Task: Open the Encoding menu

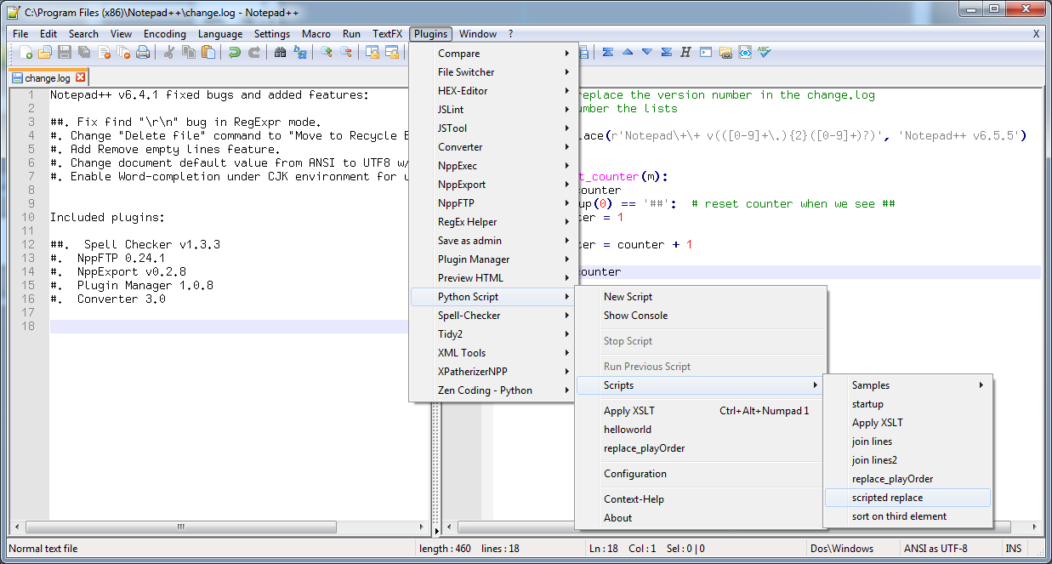Action: (x=164, y=34)
